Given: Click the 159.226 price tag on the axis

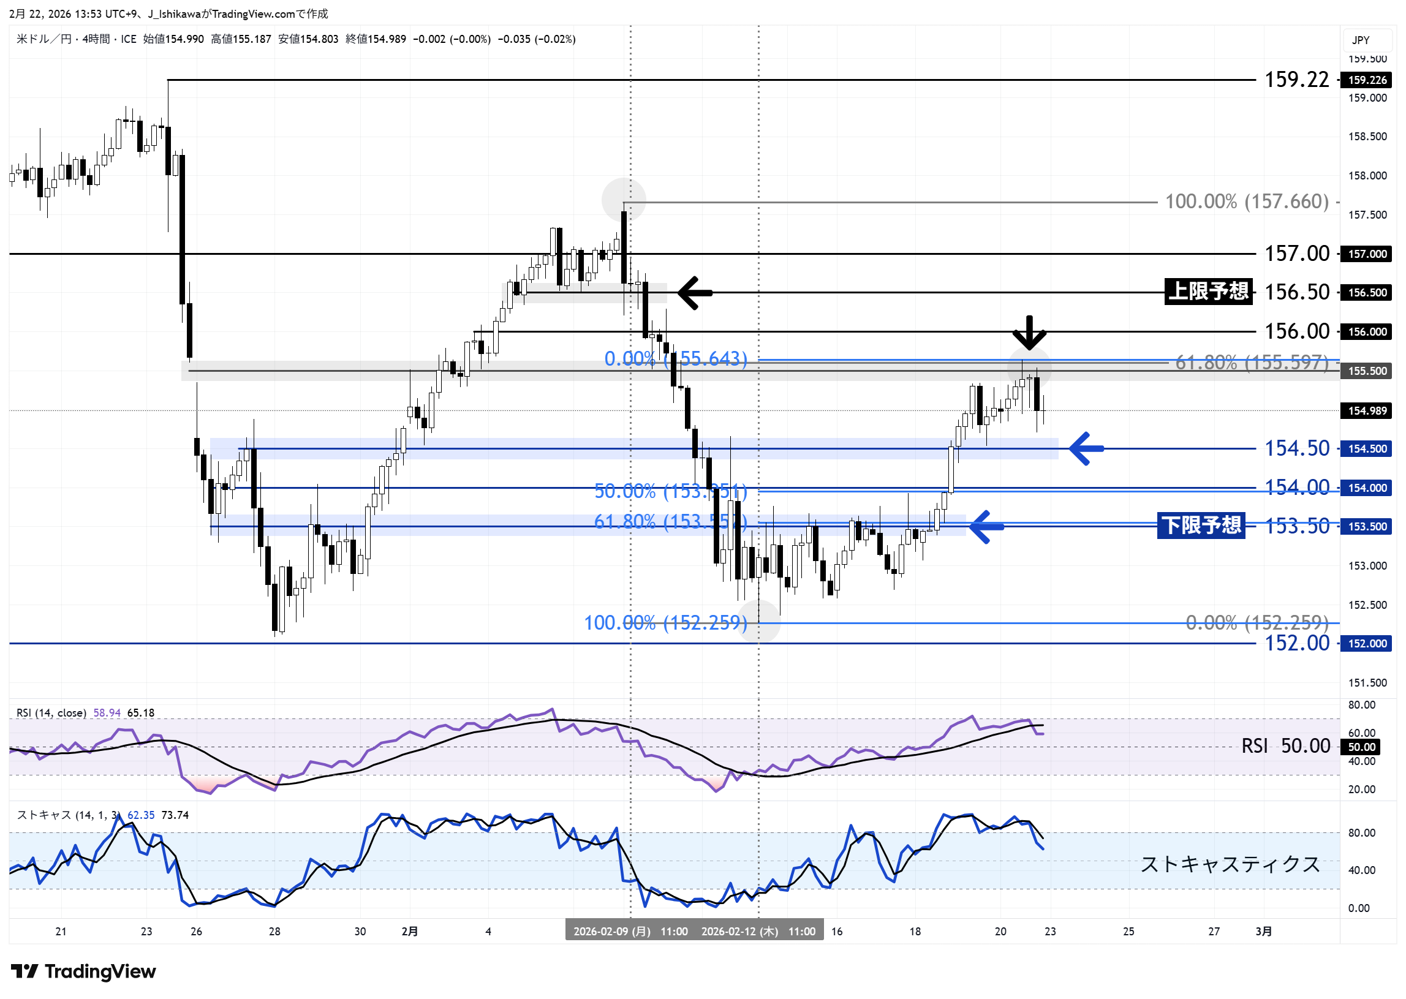Looking at the screenshot, I should pos(1367,80).
